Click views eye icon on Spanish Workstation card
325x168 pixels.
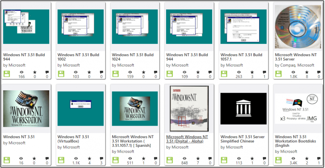[130, 159]
